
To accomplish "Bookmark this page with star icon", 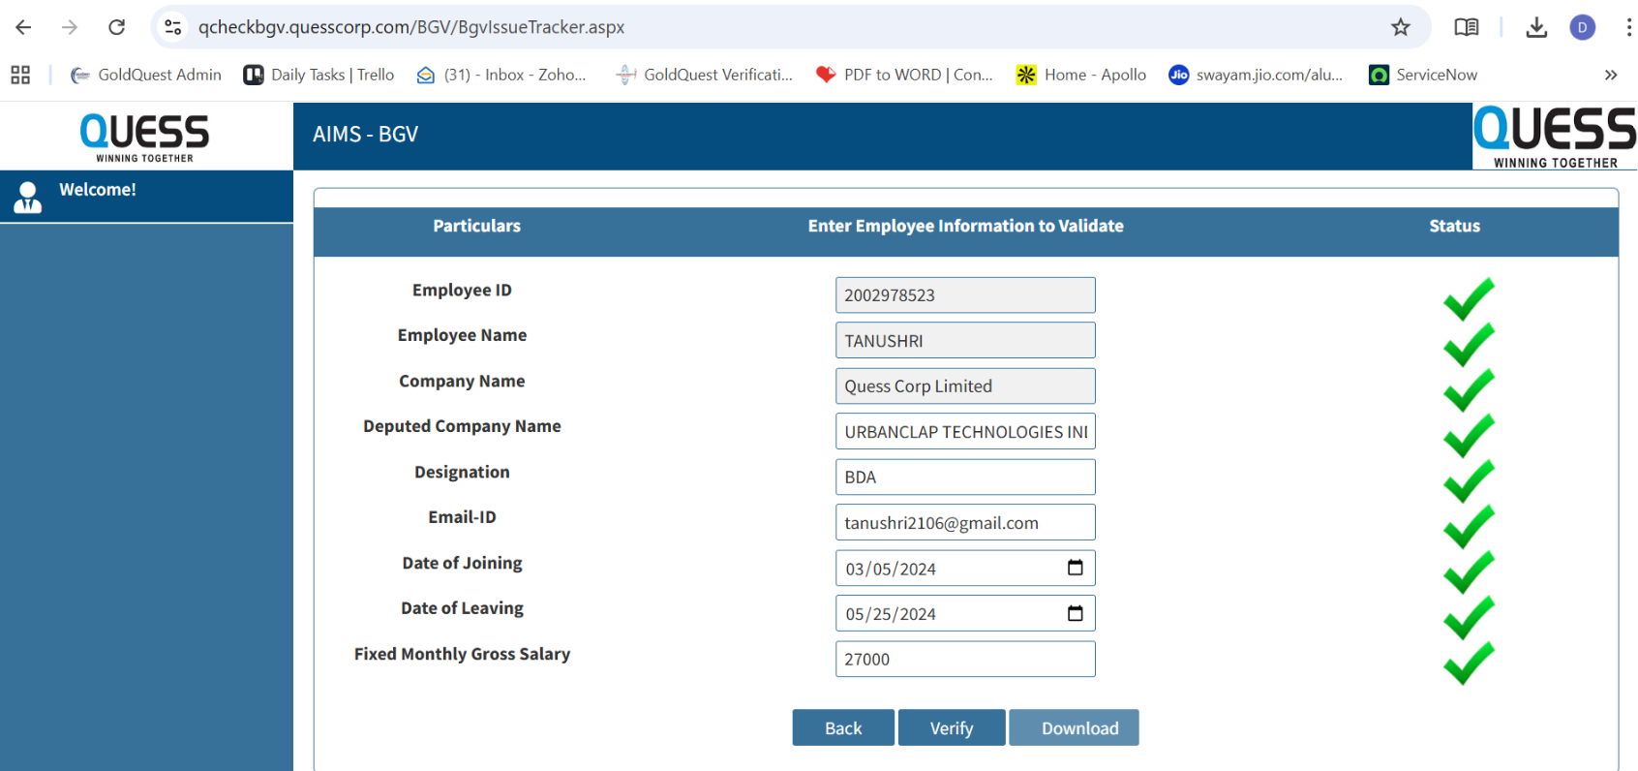I will 1400,27.
